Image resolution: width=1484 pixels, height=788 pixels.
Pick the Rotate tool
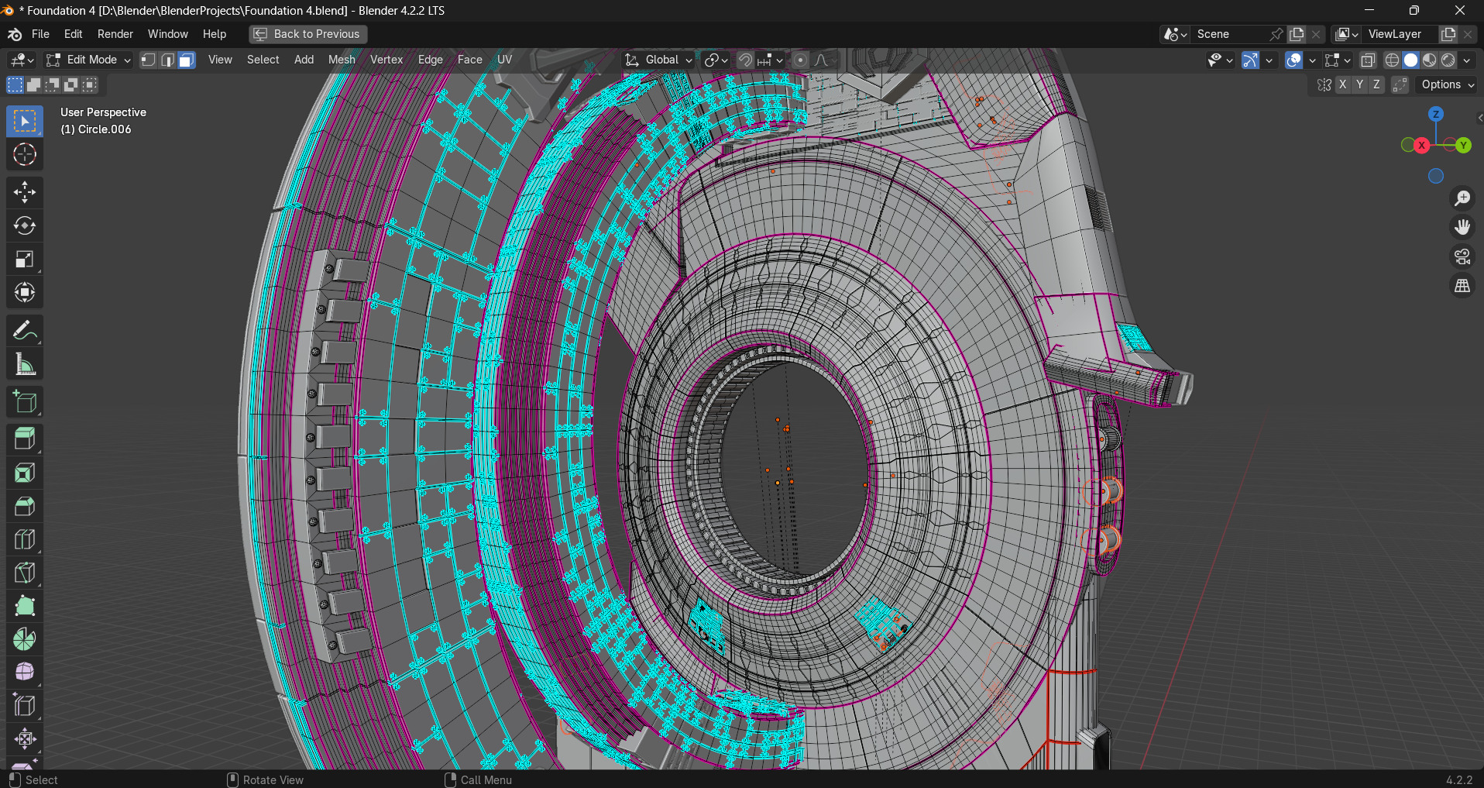(25, 225)
